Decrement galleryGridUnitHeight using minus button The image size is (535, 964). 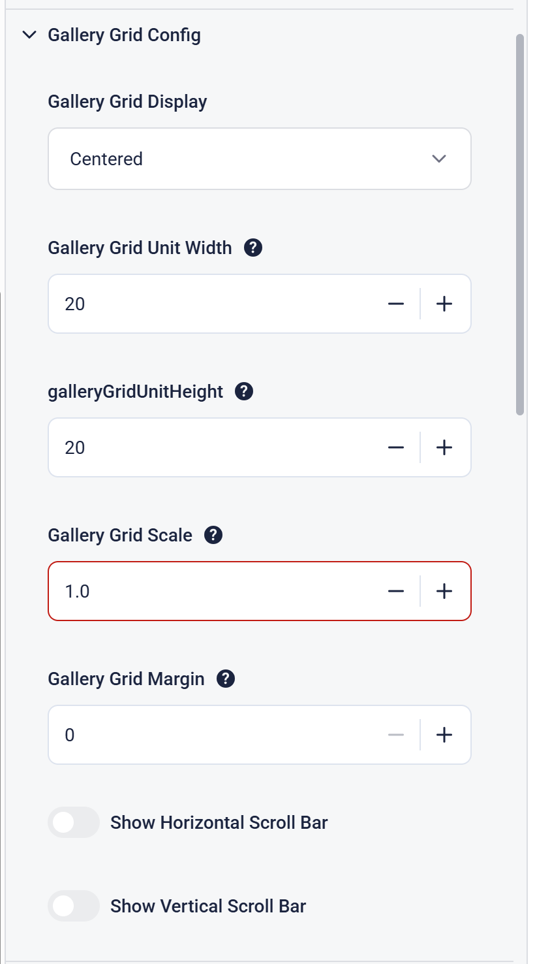396,447
